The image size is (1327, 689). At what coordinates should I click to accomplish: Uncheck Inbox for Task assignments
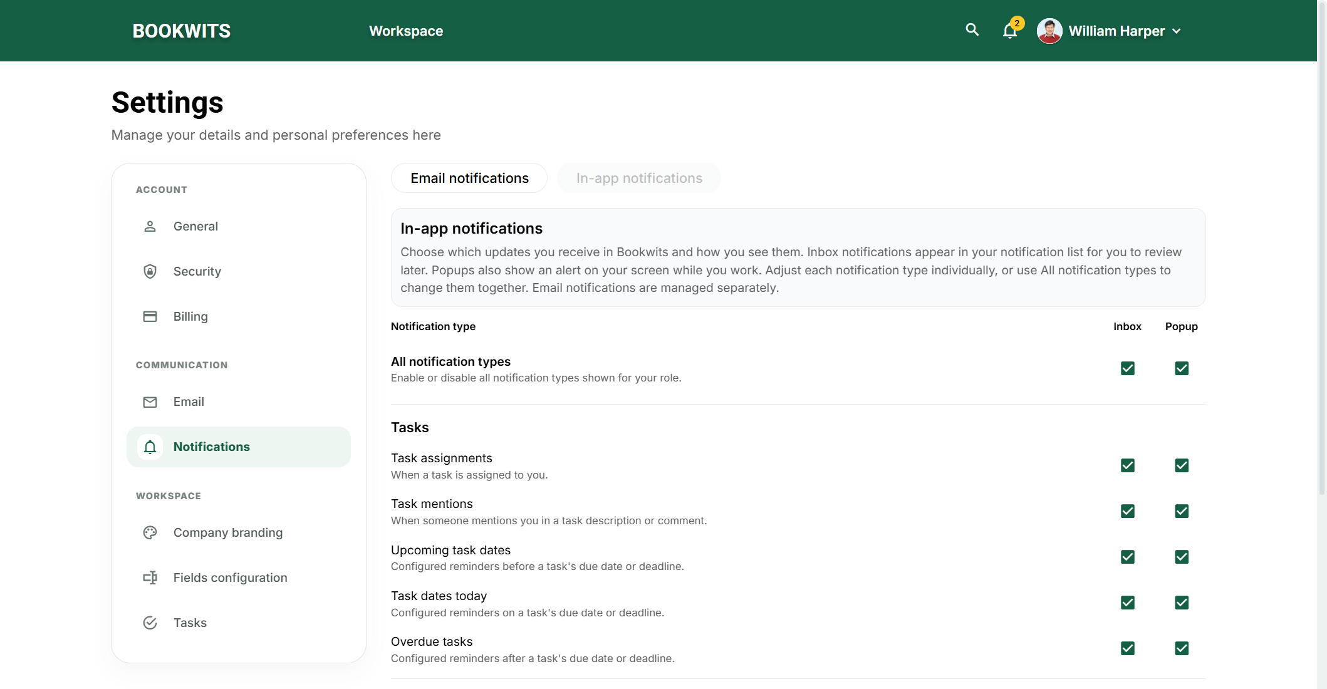pyautogui.click(x=1128, y=465)
